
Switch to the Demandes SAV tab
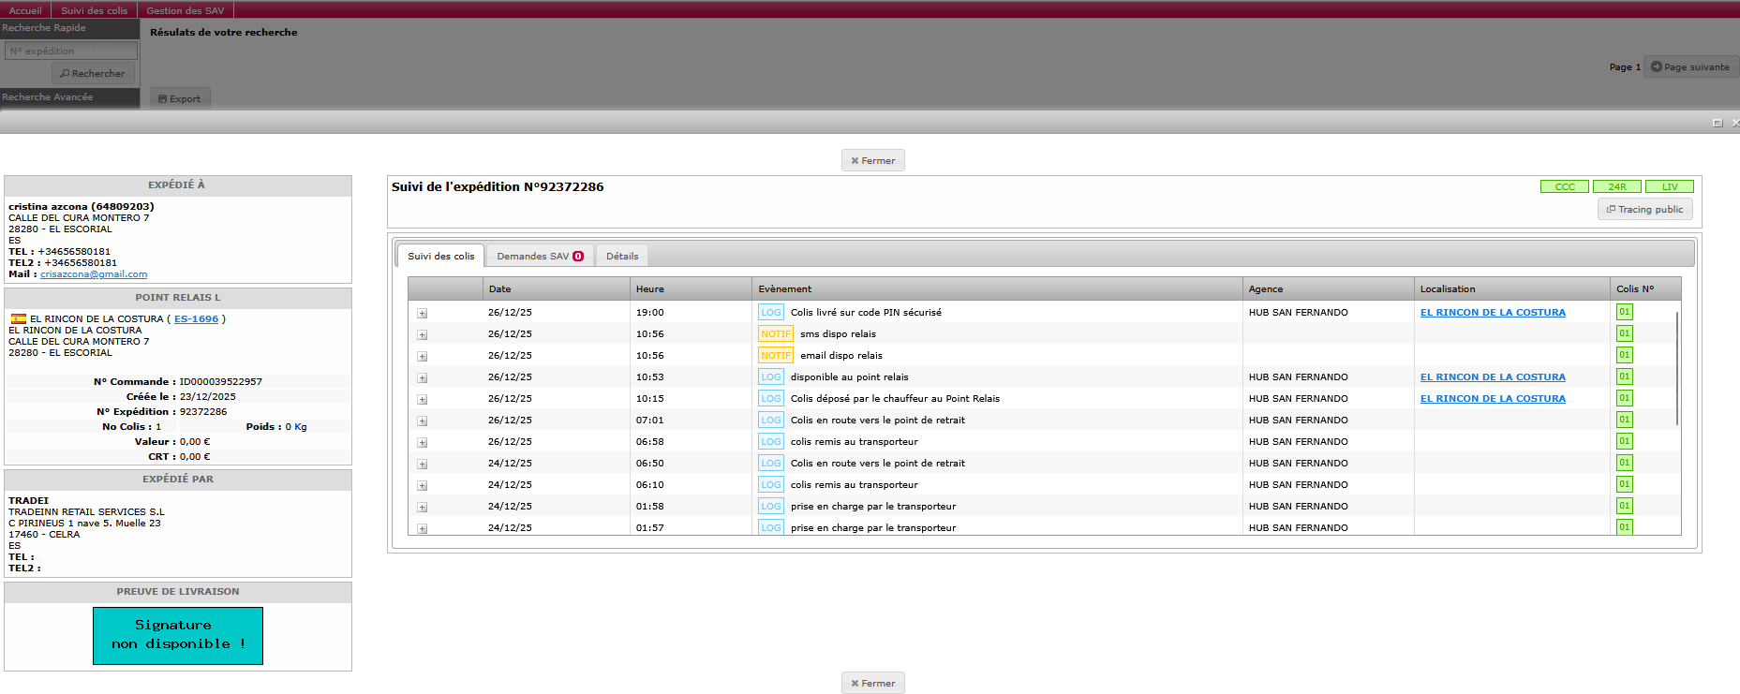[540, 257]
